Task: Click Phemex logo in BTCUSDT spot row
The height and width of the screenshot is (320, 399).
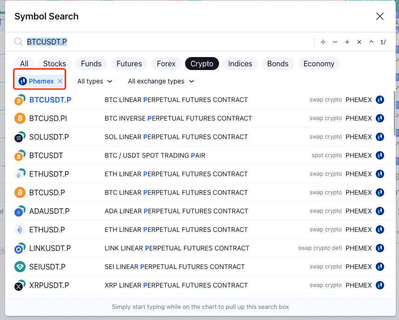Action: coord(380,155)
